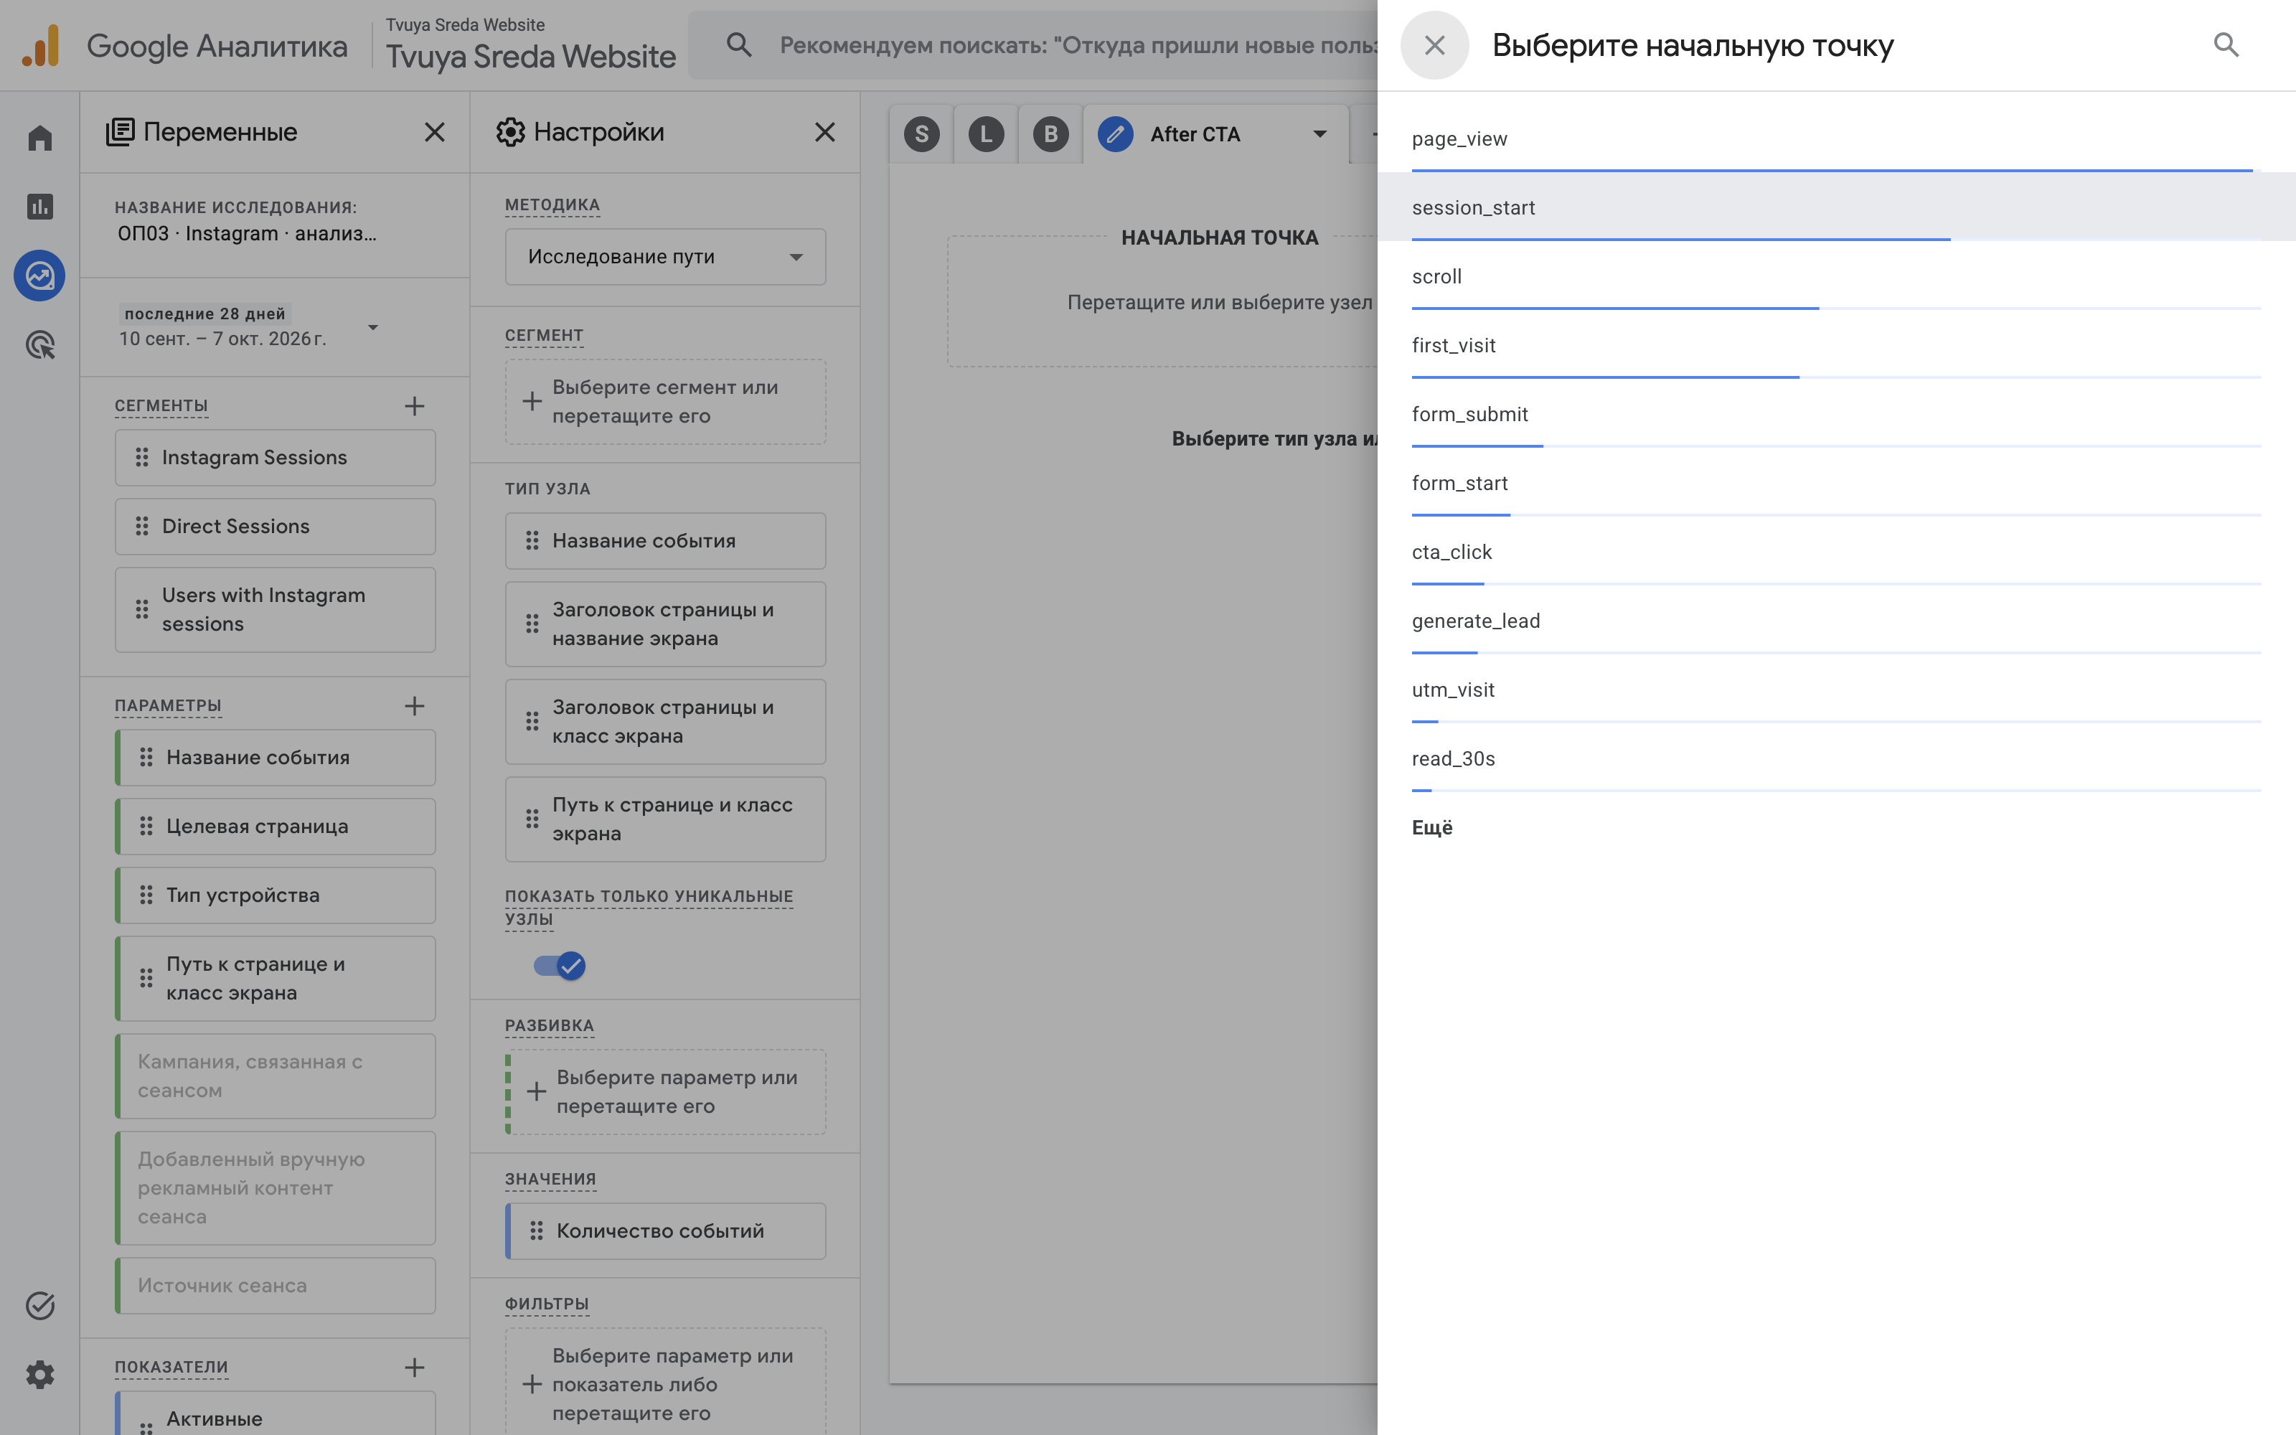Switch to tab B
This screenshot has height=1435, width=2296.
point(1051,134)
